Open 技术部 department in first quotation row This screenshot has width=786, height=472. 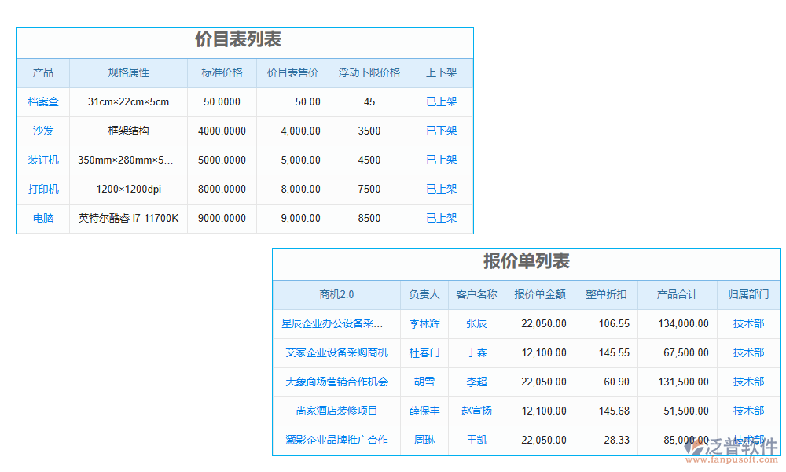pyautogui.click(x=748, y=323)
